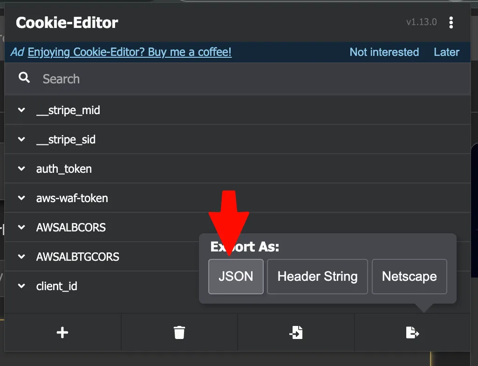The image size is (478, 366).
Task: Postpone the ad with Later
Action: tap(447, 52)
